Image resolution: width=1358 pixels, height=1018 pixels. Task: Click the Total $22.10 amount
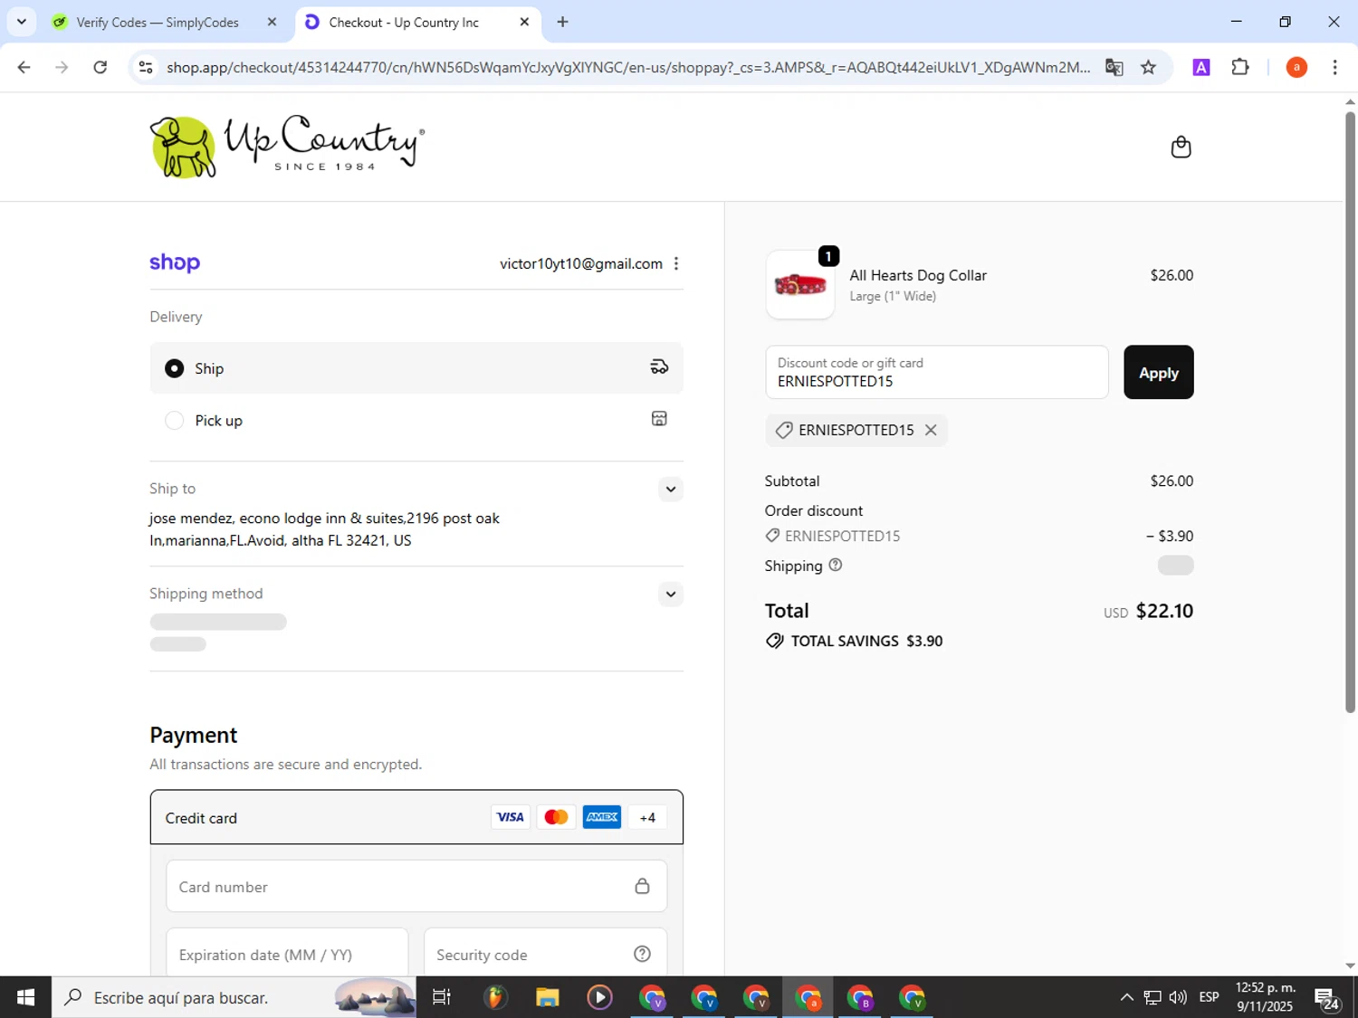pos(1164,611)
